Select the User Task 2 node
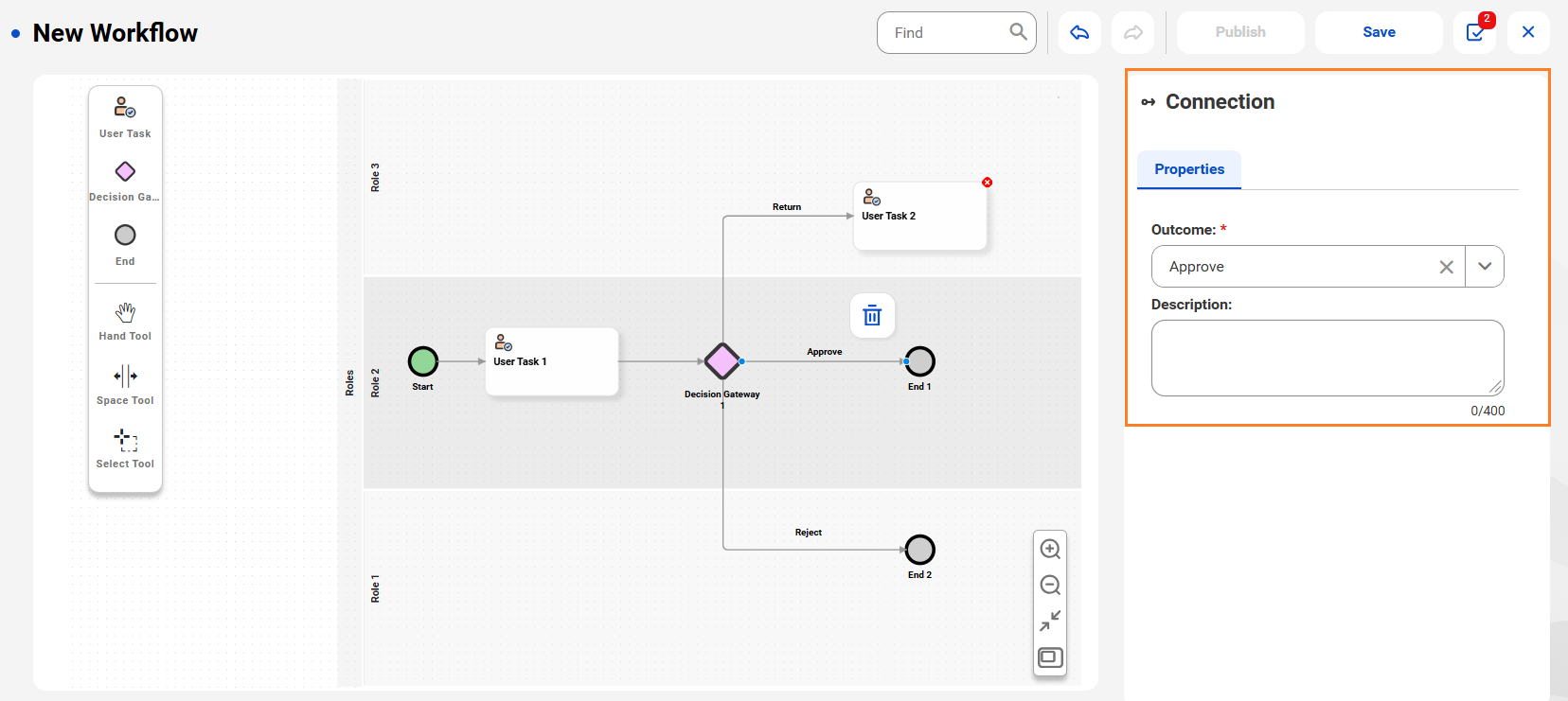Viewport: 1568px width, 701px height. [919, 216]
